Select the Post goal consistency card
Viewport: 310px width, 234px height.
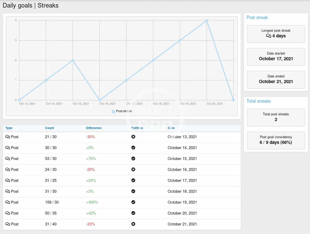coord(276,140)
